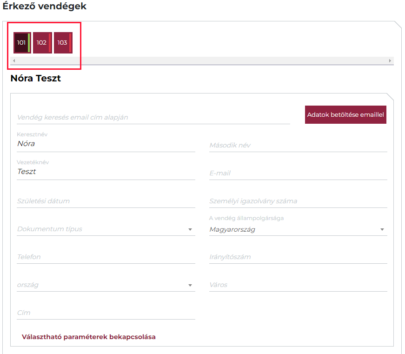
Task: Click right arrow of room scrollbar
Action: (x=390, y=61)
